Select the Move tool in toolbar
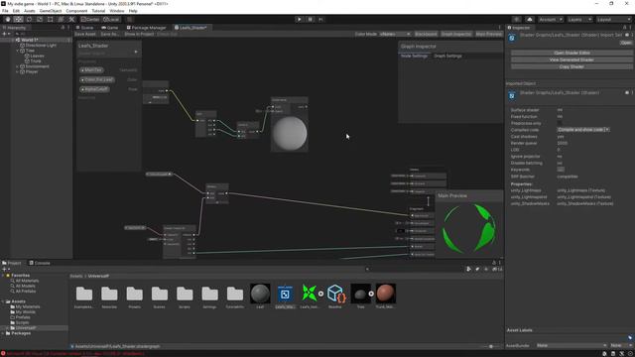The height and width of the screenshot is (357, 635). point(18,20)
